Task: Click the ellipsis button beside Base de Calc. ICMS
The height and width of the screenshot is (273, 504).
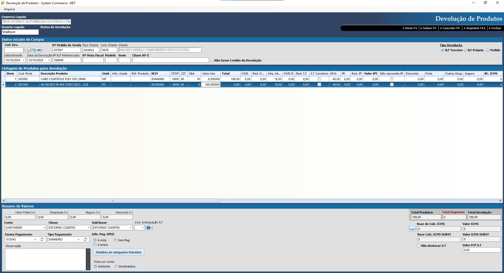Action: [x=412, y=229]
